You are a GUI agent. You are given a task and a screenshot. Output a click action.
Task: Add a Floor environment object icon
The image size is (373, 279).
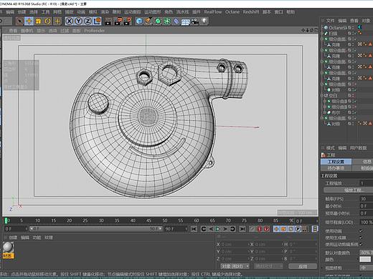186,21
